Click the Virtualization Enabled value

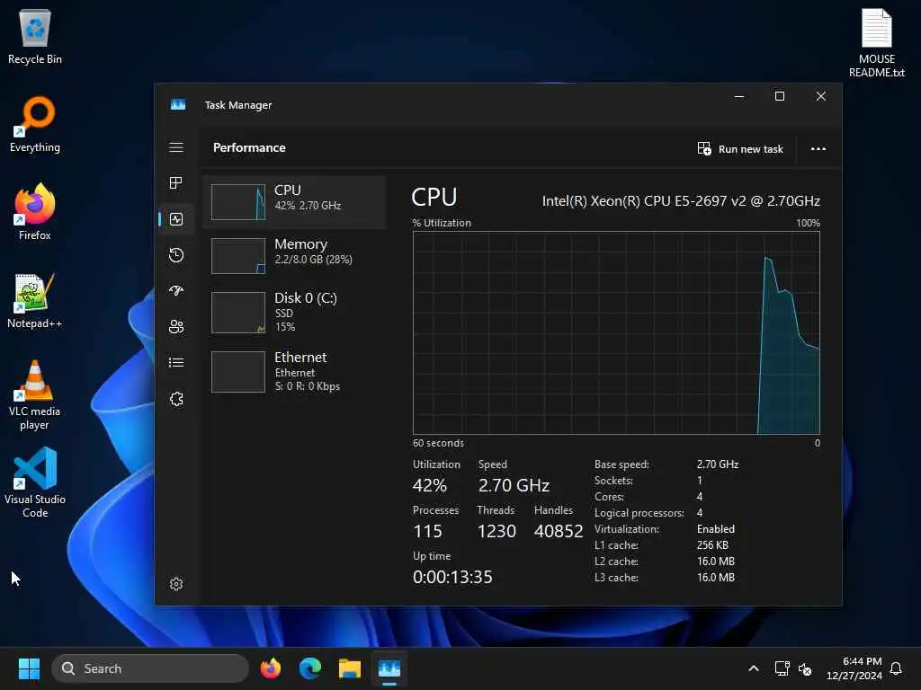[715, 529]
